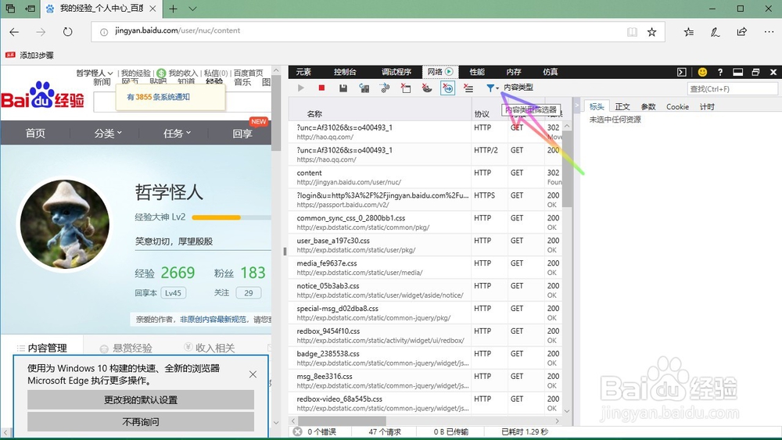
Task: Open Edge settings and more menu
Action: pyautogui.click(x=769, y=32)
